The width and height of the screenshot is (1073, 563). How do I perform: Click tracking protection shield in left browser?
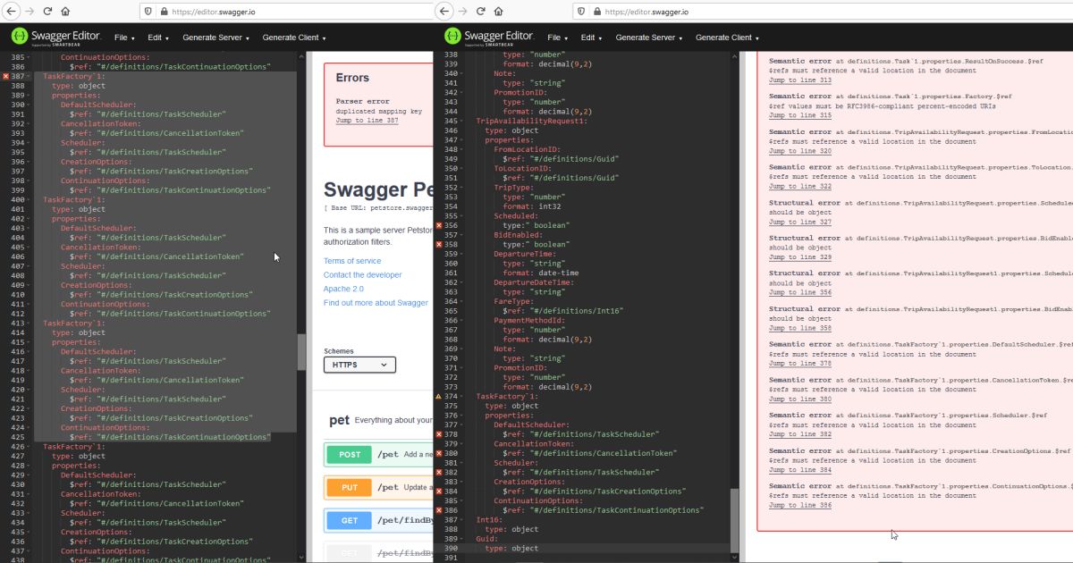point(148,12)
